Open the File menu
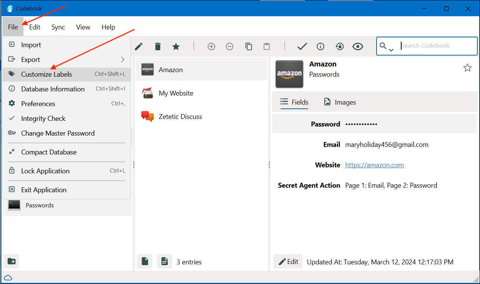 [13, 27]
